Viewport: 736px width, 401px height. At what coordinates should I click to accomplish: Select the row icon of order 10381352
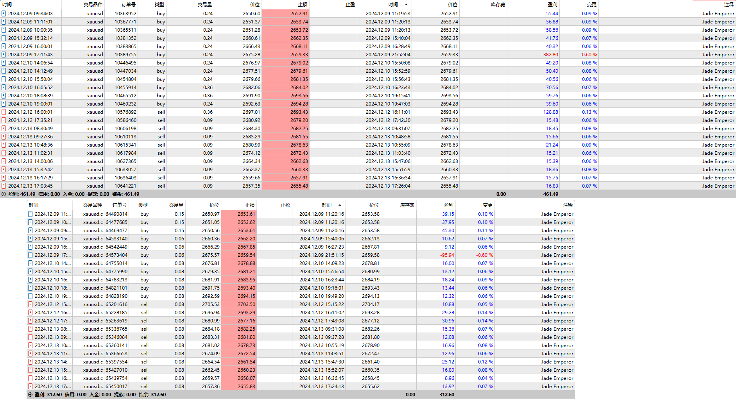pos(4,38)
